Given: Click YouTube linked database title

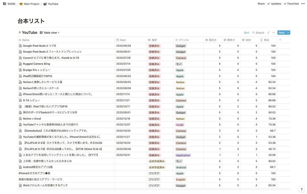Looking at the screenshot, I should coord(30,33).
